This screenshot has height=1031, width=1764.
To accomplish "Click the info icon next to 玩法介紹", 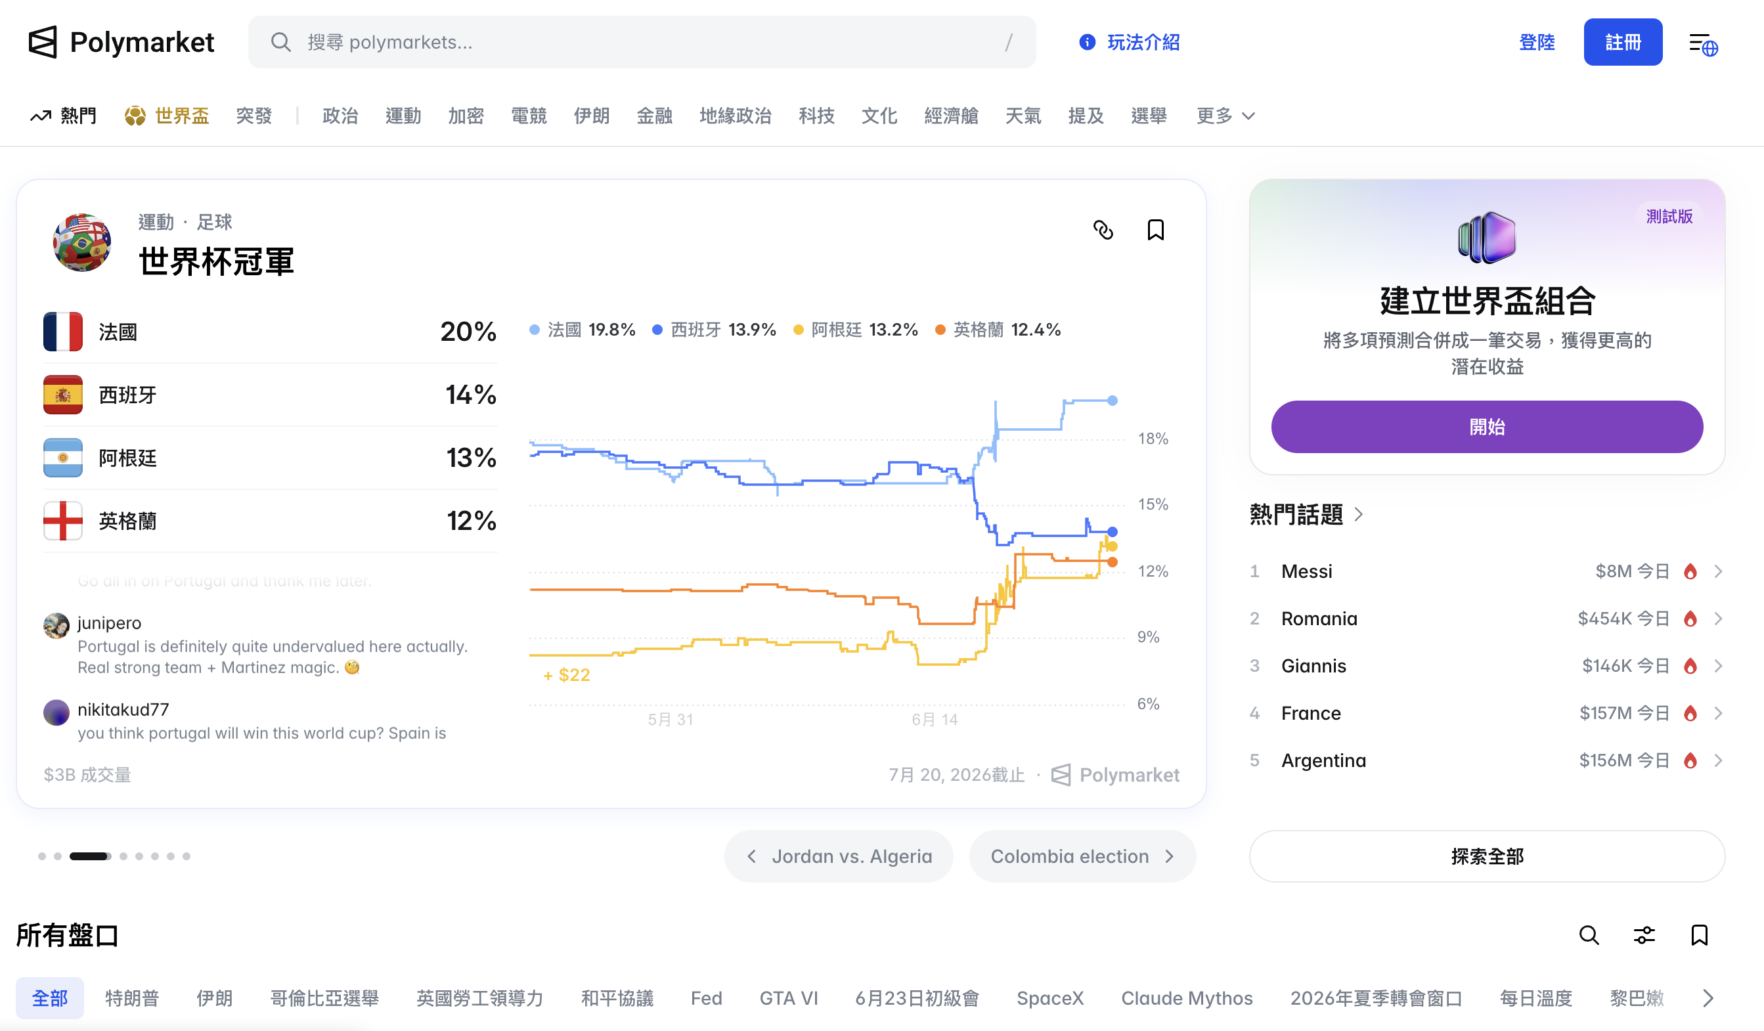I will pos(1086,42).
